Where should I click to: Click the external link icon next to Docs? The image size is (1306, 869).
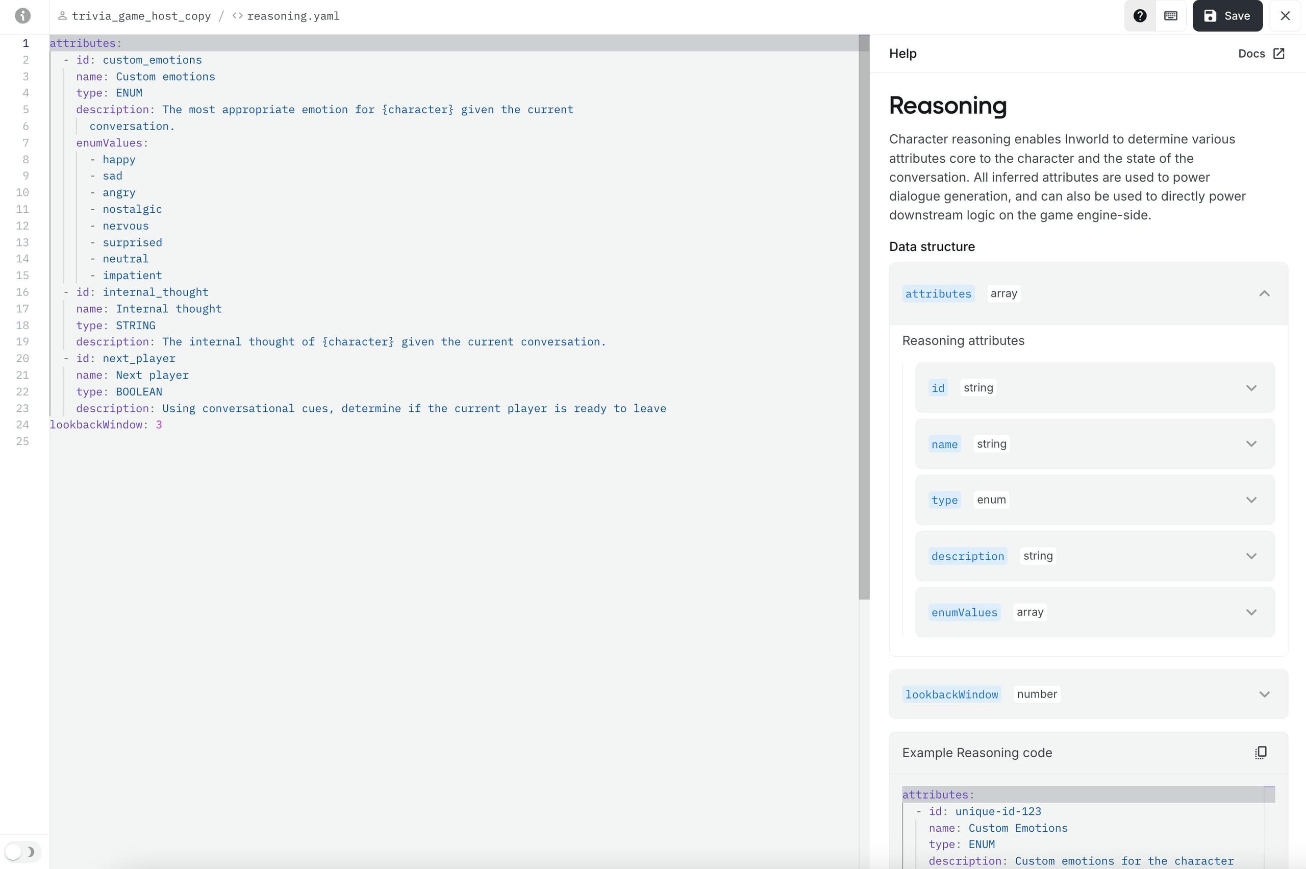tap(1279, 53)
